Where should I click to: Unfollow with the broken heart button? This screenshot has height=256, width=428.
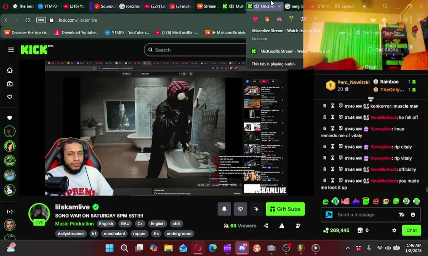[x=240, y=209]
